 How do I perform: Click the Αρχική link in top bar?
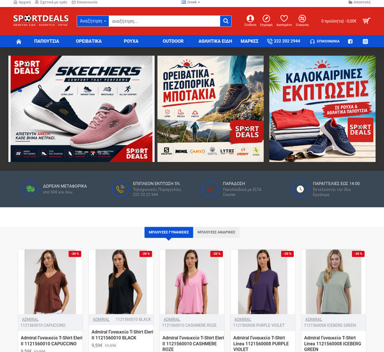(22, 2)
